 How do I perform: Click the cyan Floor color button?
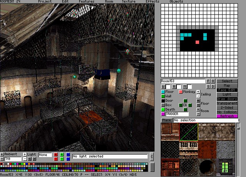point(163,92)
